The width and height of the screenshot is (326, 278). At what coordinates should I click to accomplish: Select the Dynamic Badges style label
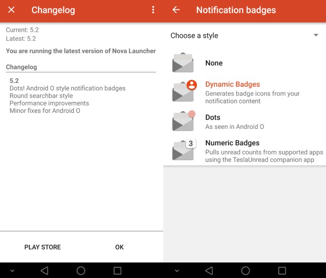[x=232, y=84]
